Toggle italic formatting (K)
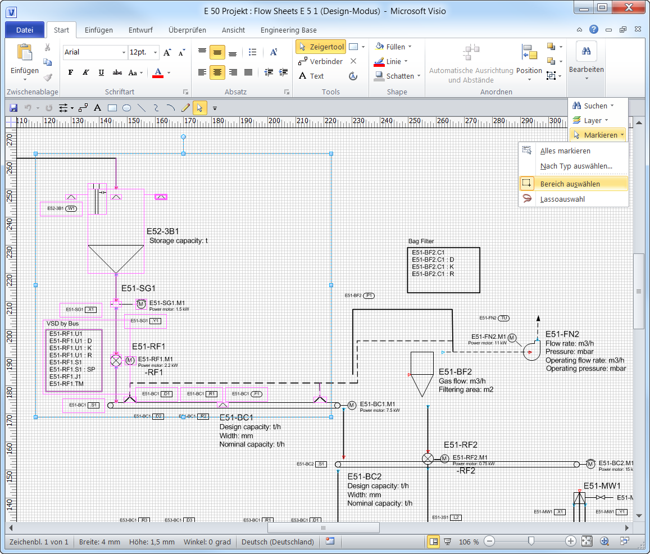This screenshot has width=650, height=554. (x=86, y=72)
